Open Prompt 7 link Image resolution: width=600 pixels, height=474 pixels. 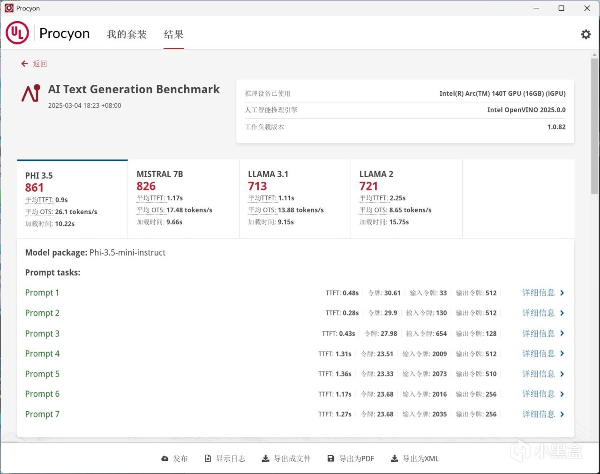(42, 414)
